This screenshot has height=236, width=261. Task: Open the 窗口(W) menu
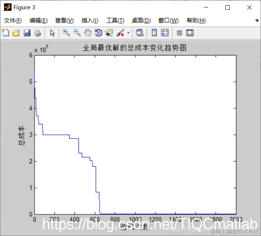click(168, 20)
